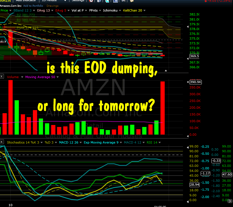
Task: Click the database export icon in toolbar
Action: (99, 1)
